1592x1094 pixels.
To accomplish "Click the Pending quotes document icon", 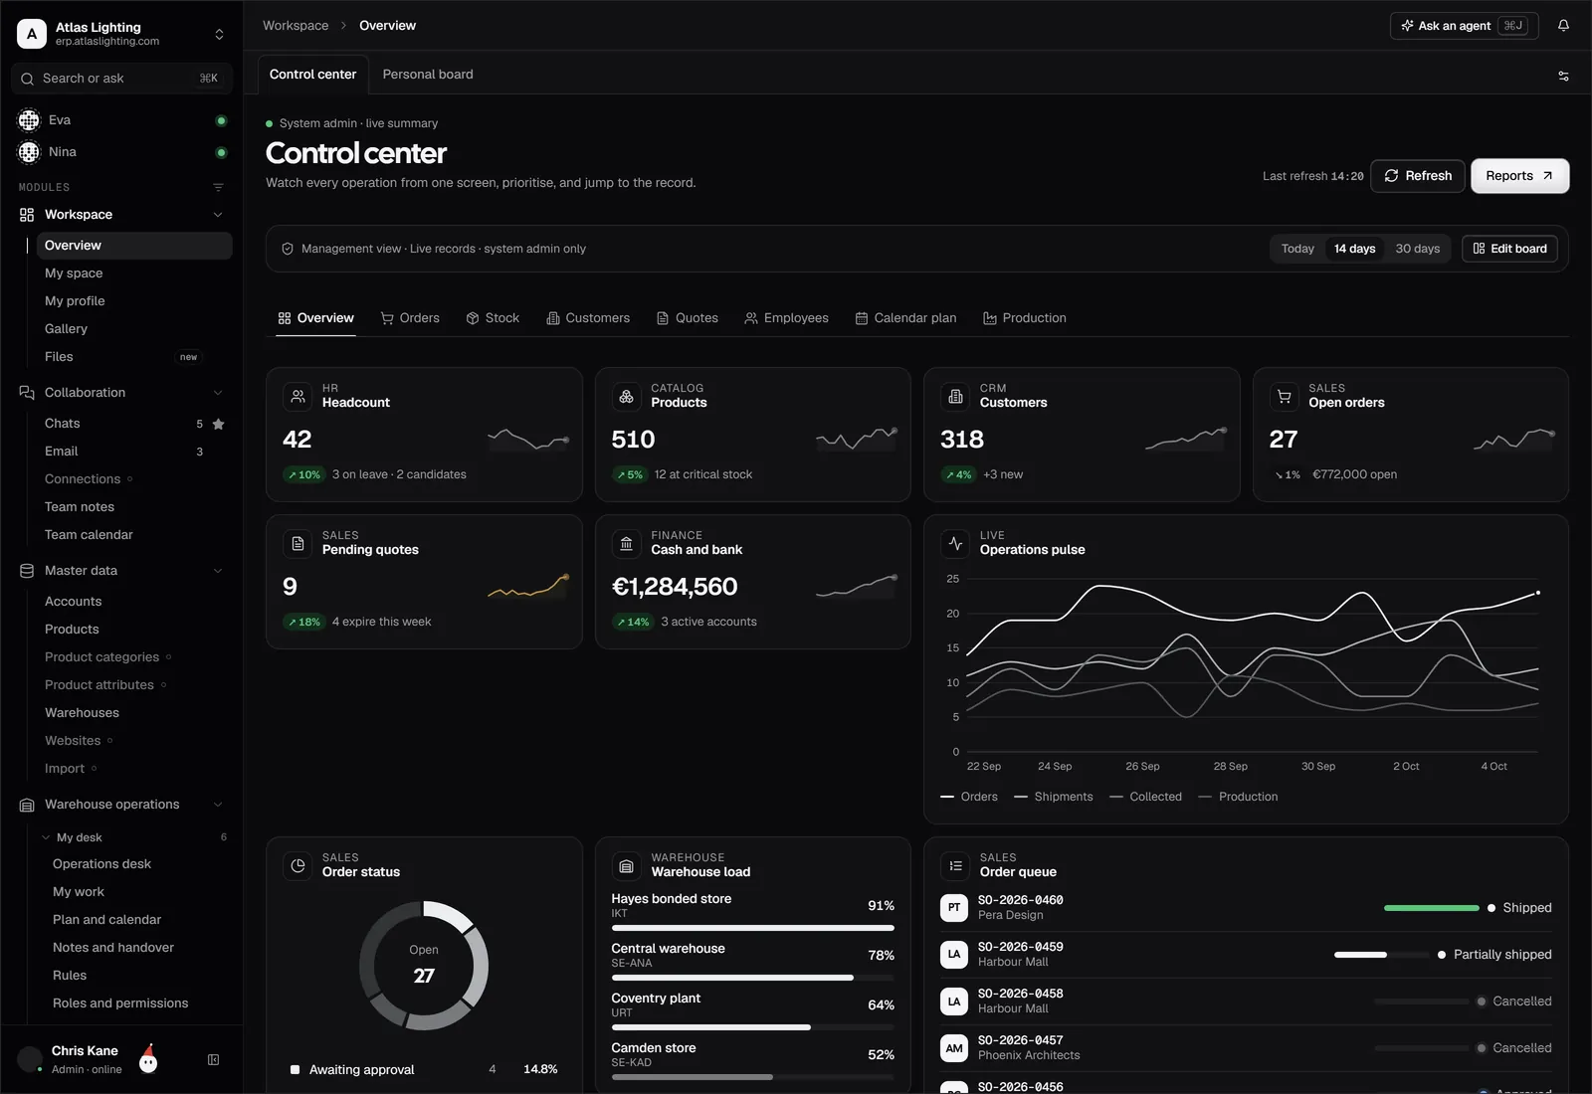I will [298, 543].
